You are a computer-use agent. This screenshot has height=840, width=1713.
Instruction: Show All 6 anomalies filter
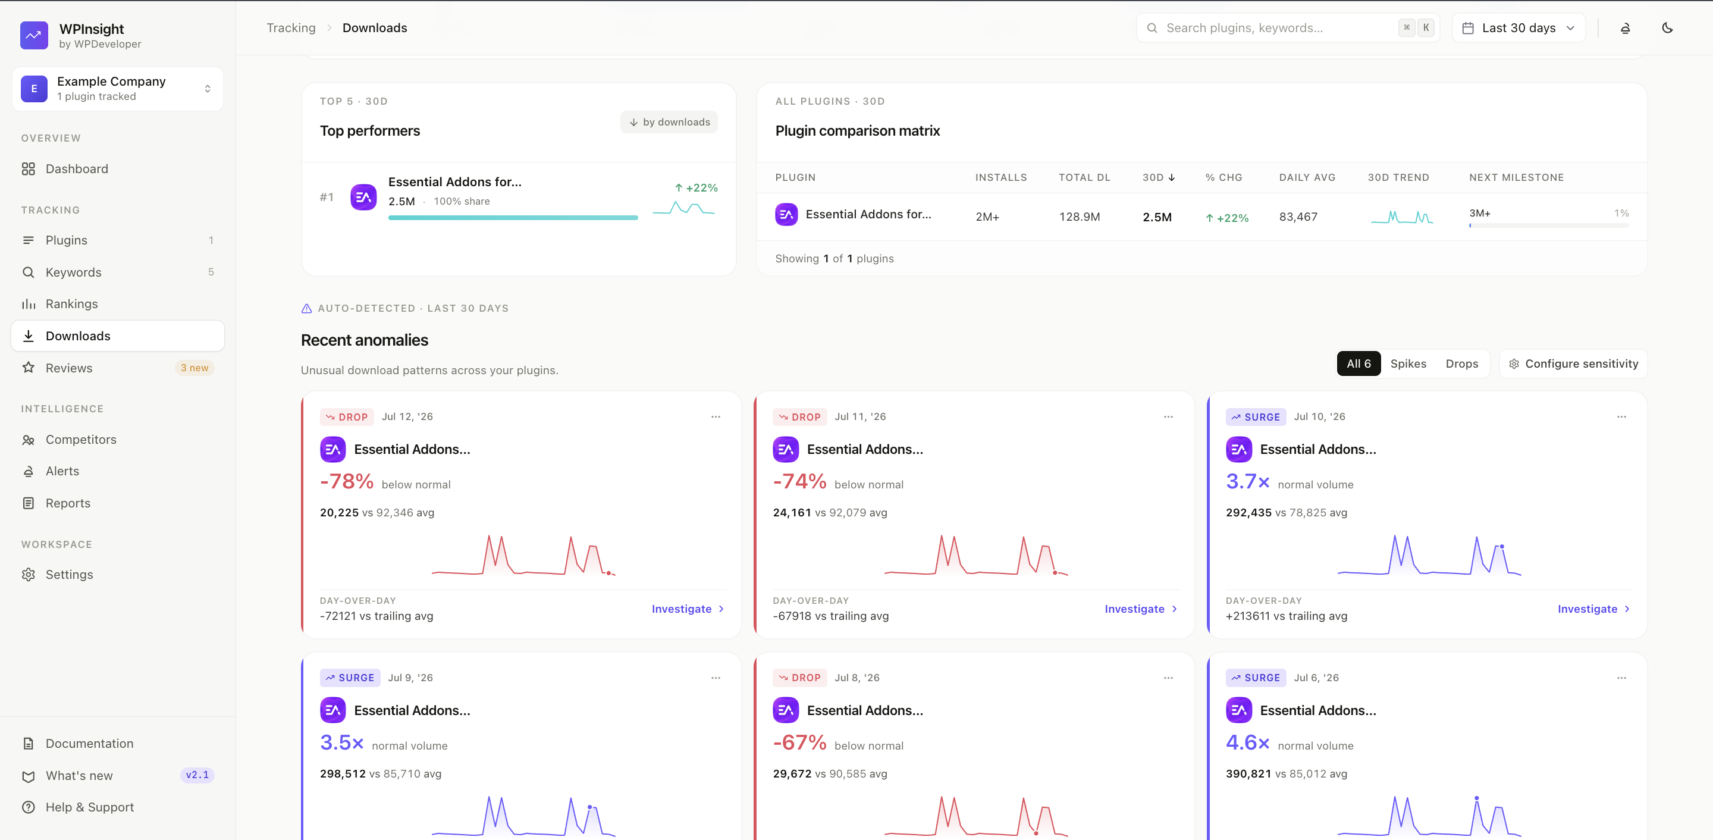click(x=1359, y=364)
